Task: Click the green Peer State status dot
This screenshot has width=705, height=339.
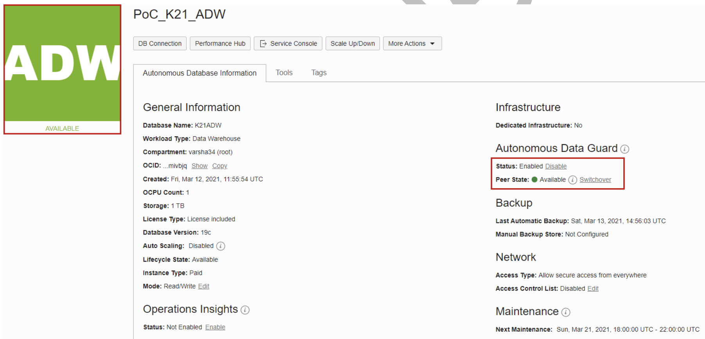Action: pyautogui.click(x=534, y=180)
